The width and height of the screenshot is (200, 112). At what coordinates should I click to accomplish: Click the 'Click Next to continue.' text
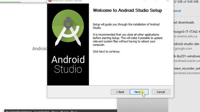[106, 52]
